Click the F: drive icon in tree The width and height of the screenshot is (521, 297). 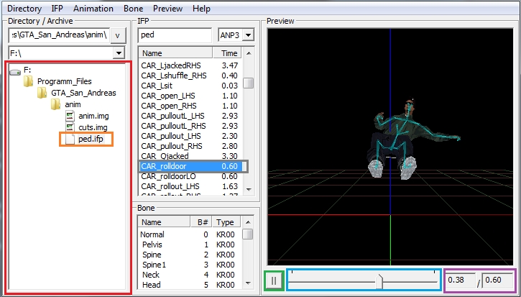pyautogui.click(x=15, y=70)
